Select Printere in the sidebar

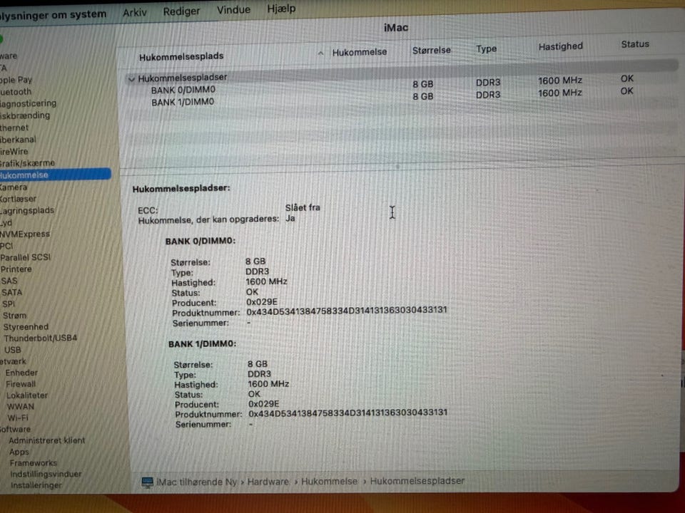[x=16, y=269]
